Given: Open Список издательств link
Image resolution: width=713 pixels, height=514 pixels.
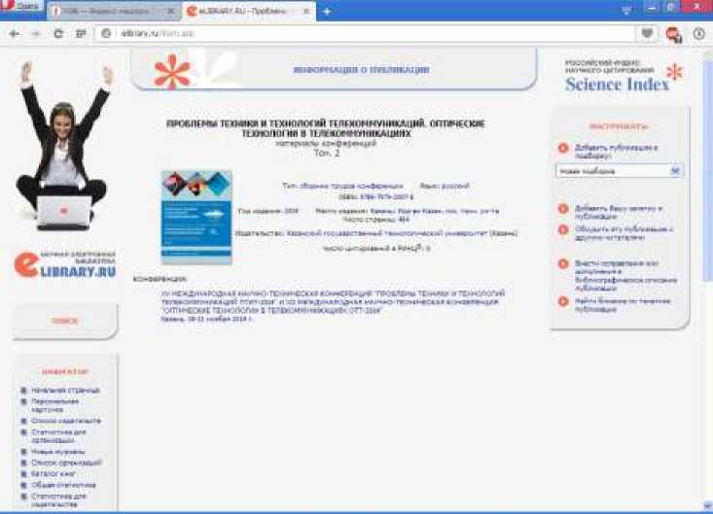Looking at the screenshot, I should (66, 421).
